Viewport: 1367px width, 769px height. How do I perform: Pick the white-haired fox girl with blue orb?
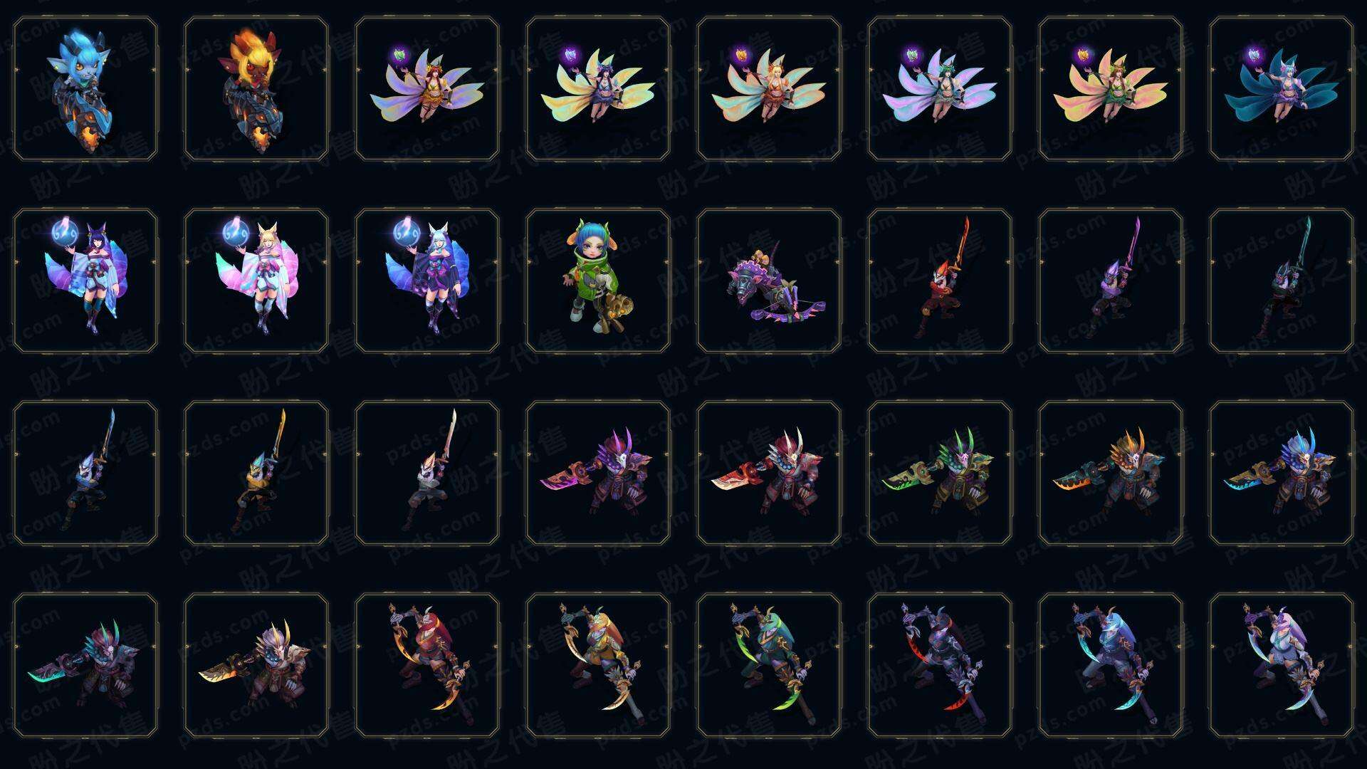(x=427, y=281)
